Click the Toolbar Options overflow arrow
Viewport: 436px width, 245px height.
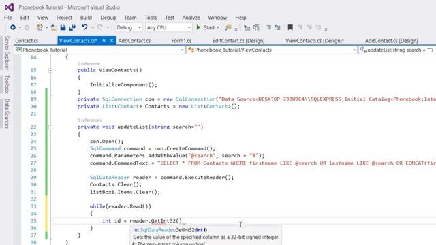326,29
